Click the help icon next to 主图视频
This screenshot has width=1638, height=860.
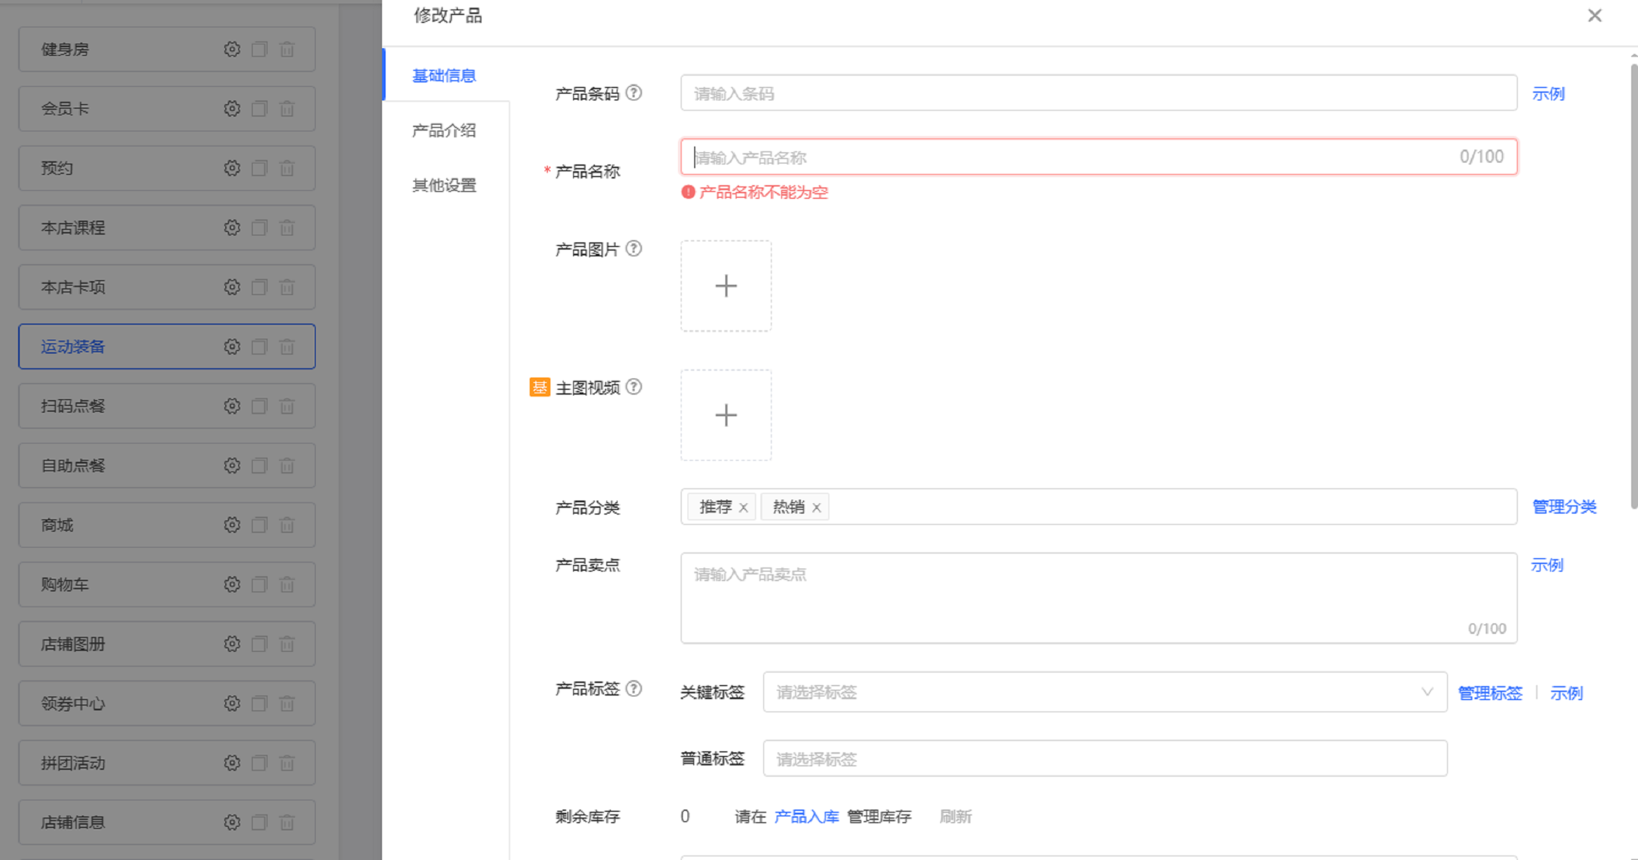(x=633, y=387)
